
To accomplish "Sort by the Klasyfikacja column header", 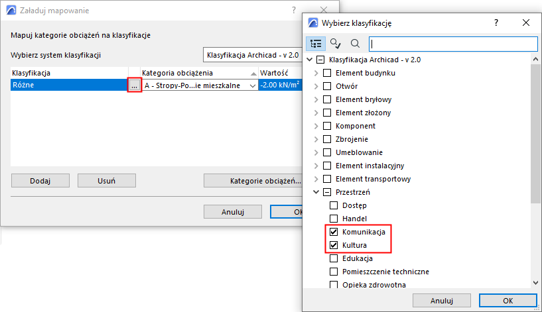I will pyautogui.click(x=66, y=72).
